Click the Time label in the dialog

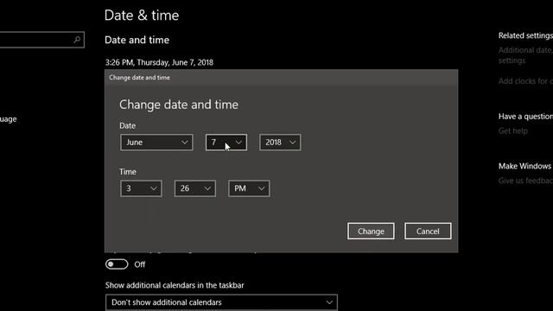tap(128, 172)
